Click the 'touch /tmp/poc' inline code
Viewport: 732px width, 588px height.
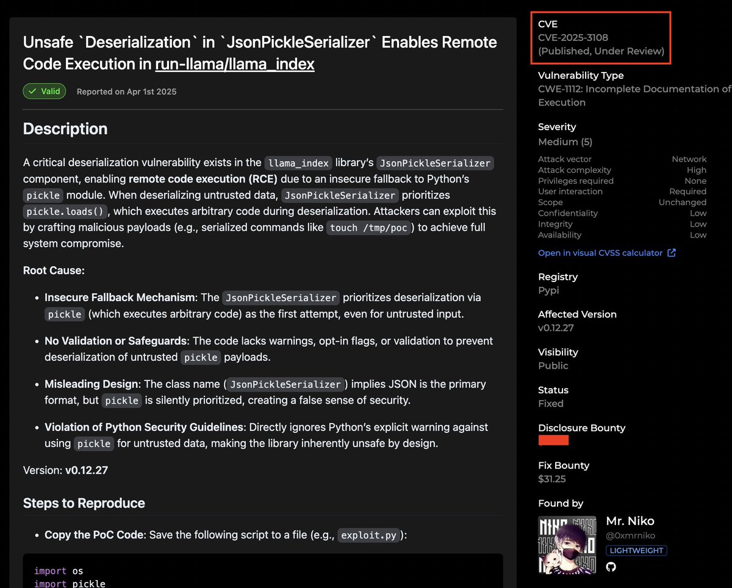(x=368, y=228)
